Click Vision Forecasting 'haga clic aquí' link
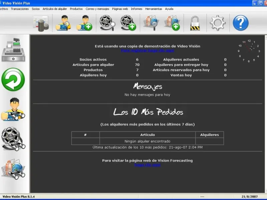 pos(148,165)
